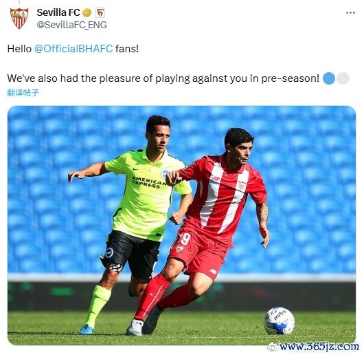Click the Sevilla FC display name
364x357 pixels.
pos(58,12)
